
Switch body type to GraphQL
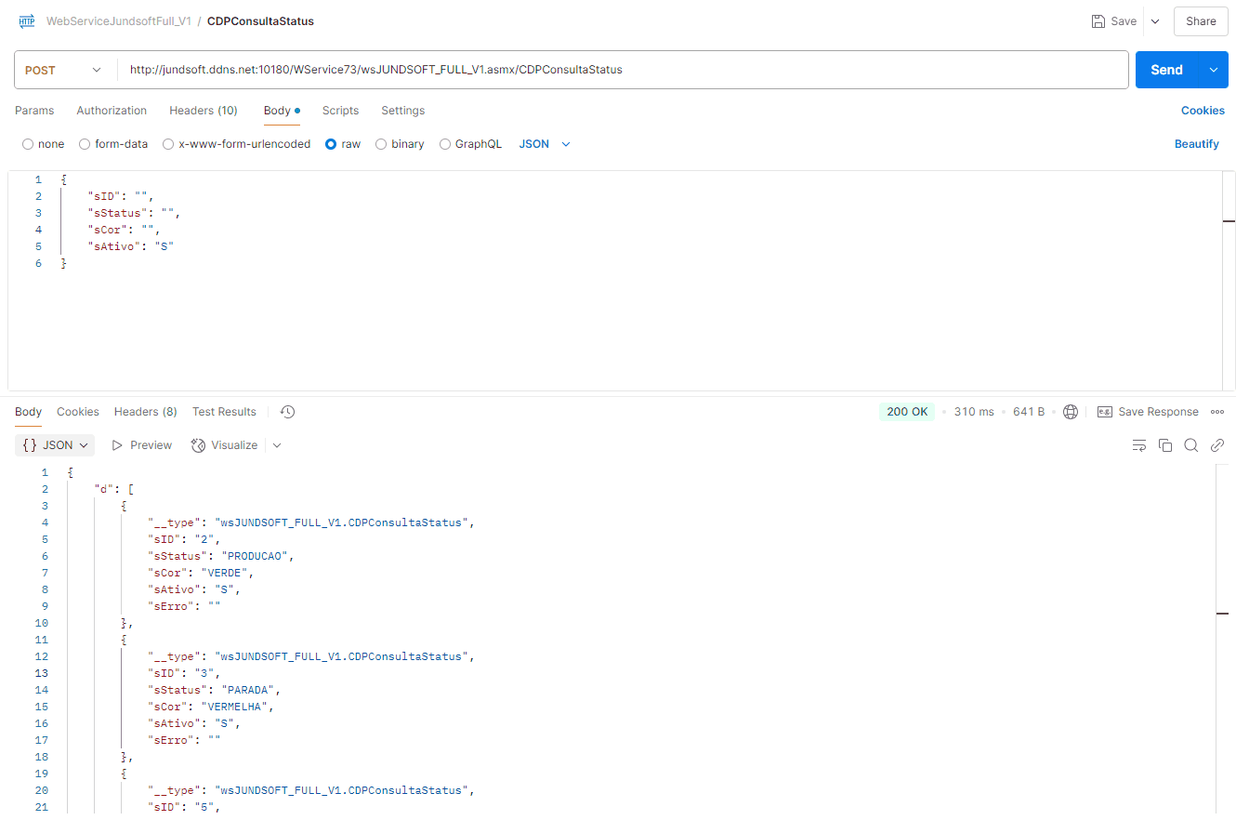tap(444, 143)
